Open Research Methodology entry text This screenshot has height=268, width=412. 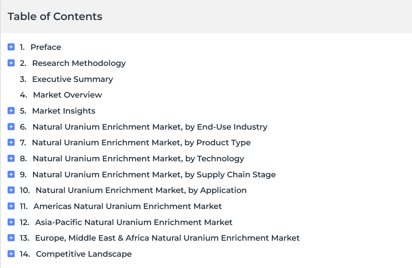coord(79,63)
